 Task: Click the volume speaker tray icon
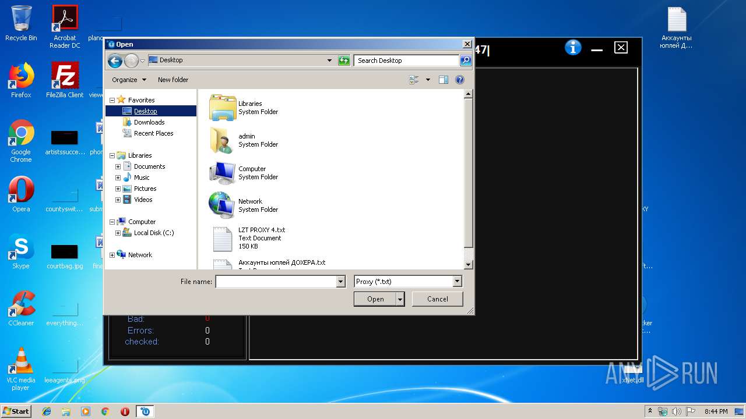(676, 411)
